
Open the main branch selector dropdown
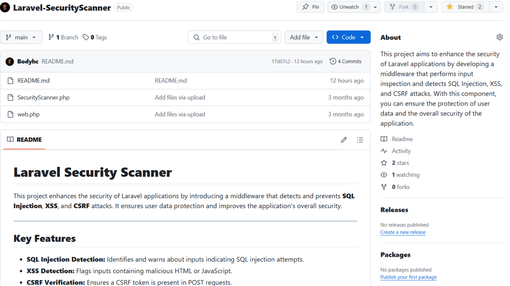point(21,37)
